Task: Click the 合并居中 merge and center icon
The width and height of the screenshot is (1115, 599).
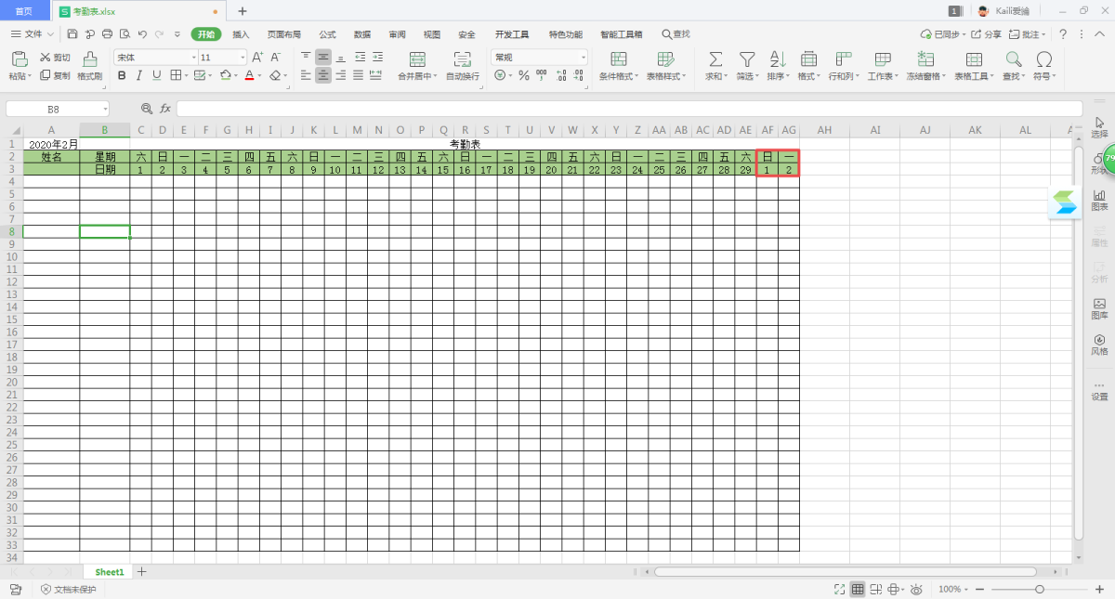Action: click(417, 59)
